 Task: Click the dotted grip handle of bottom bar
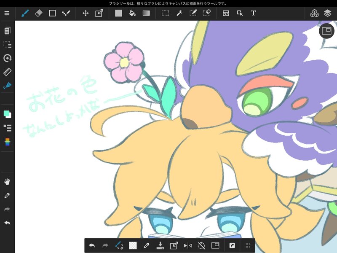coord(248,245)
